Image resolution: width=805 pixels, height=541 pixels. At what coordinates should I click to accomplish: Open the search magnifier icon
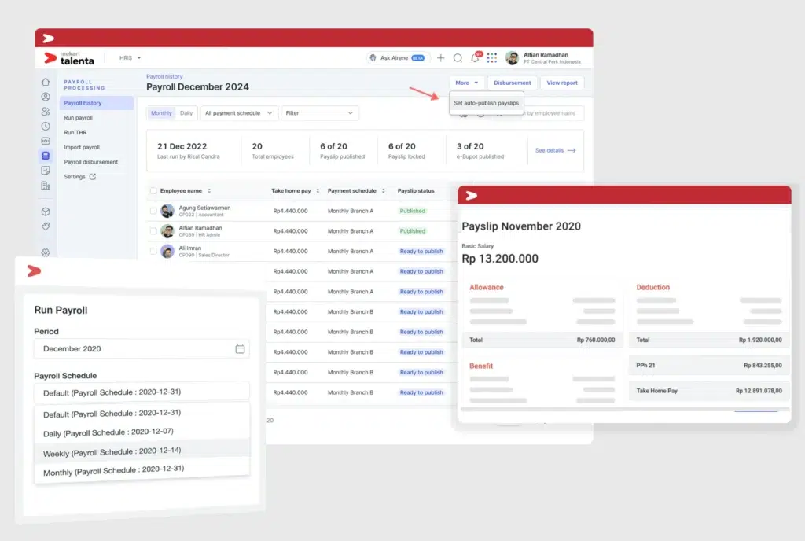[x=458, y=57]
